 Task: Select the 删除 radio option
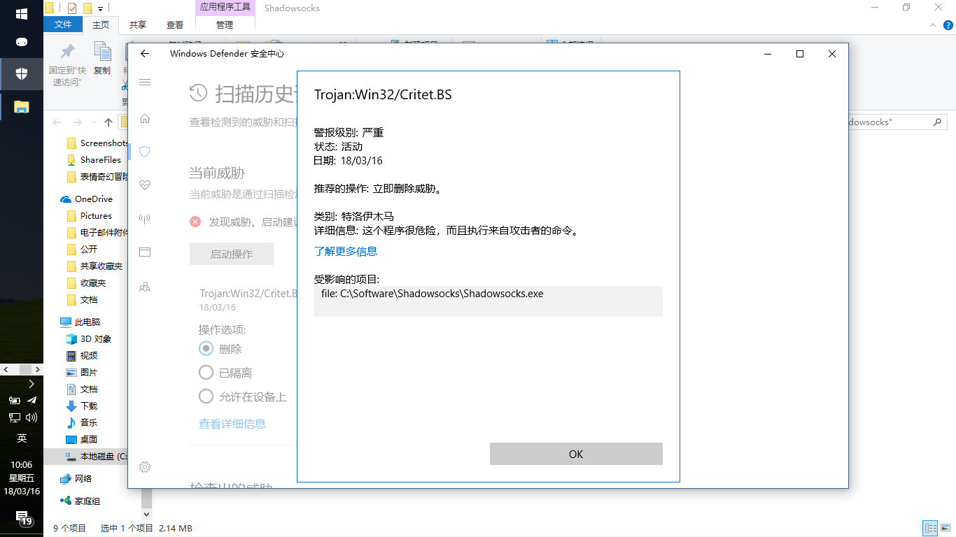(x=206, y=348)
